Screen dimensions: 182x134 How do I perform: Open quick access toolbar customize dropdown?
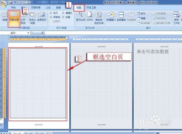click(33, 3)
